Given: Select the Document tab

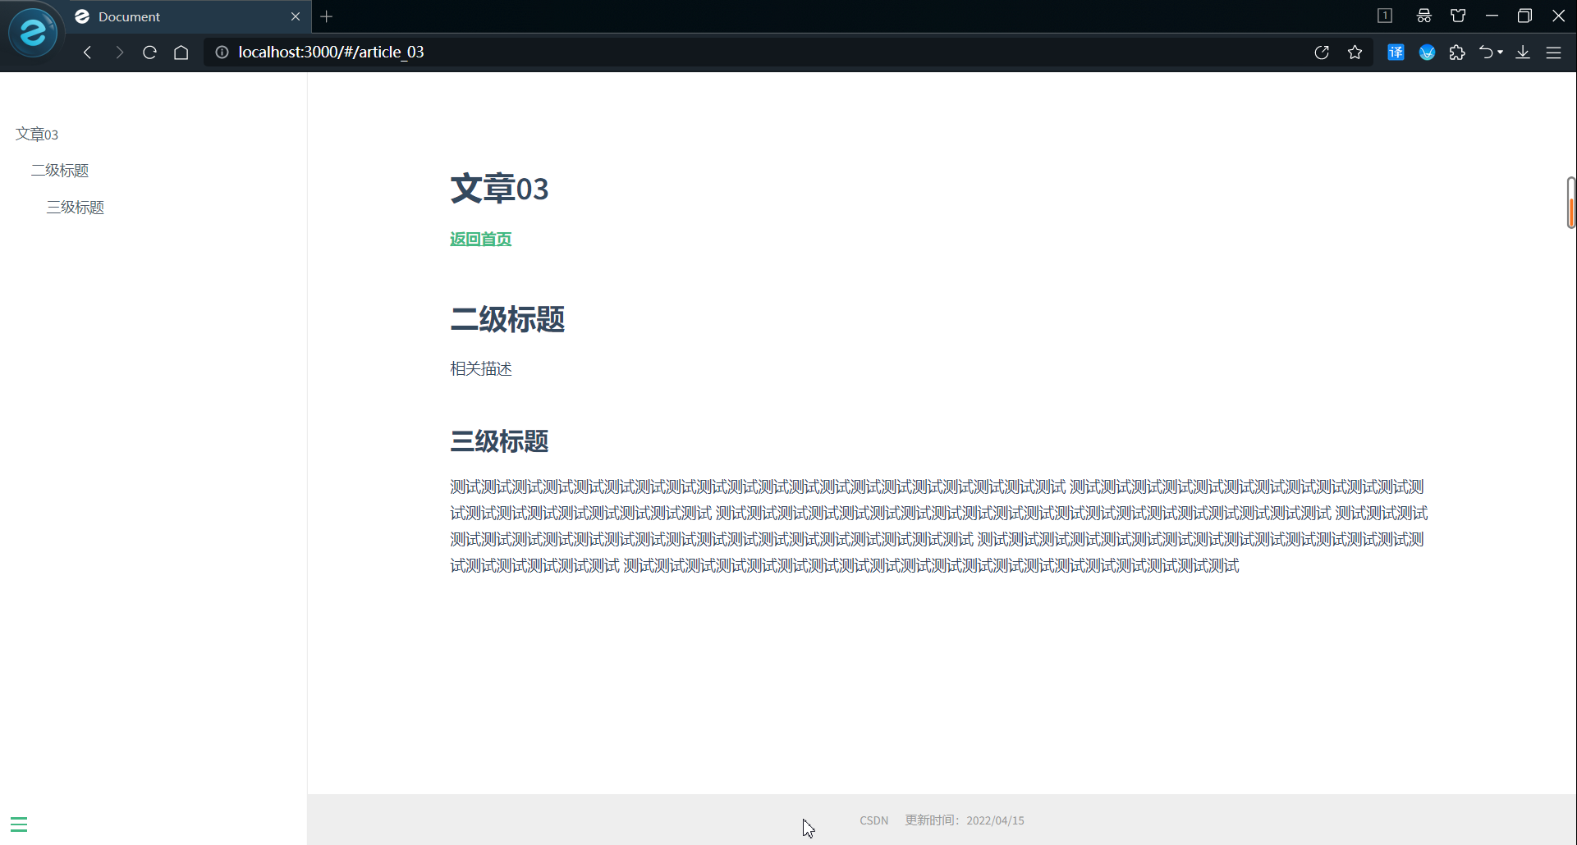Looking at the screenshot, I should [187, 16].
